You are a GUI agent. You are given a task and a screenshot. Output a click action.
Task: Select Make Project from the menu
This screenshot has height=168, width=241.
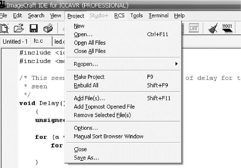pyautogui.click(x=89, y=77)
